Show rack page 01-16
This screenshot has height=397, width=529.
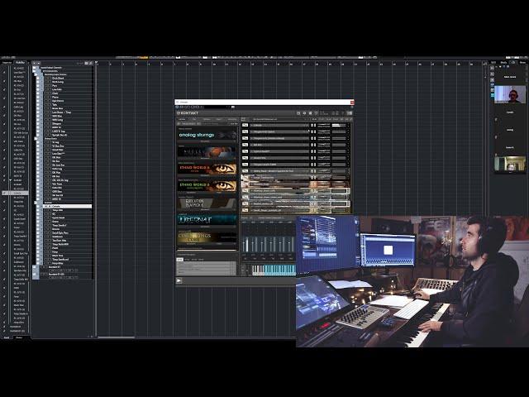pyautogui.click(x=315, y=119)
